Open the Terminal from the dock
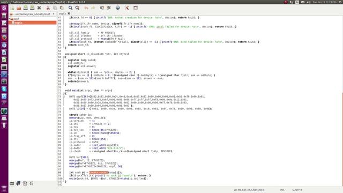The height and width of the screenshot is (193, 343). click(x=4, y=67)
